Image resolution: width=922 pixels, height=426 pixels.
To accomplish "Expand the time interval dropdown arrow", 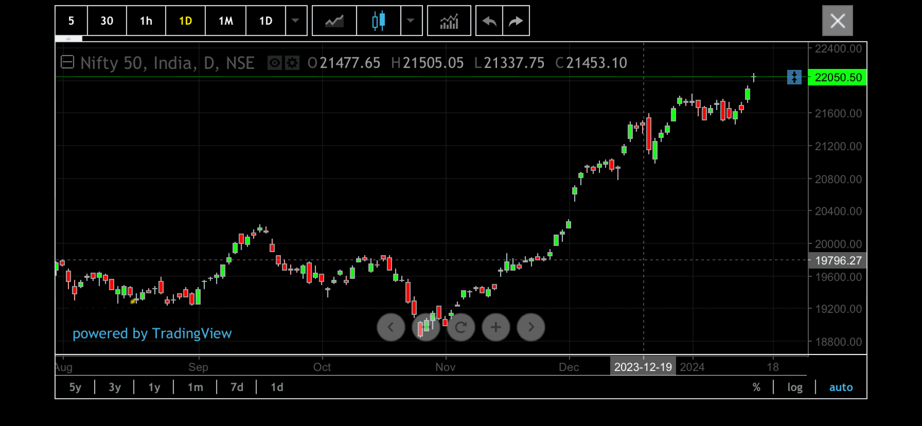I will click(x=296, y=21).
